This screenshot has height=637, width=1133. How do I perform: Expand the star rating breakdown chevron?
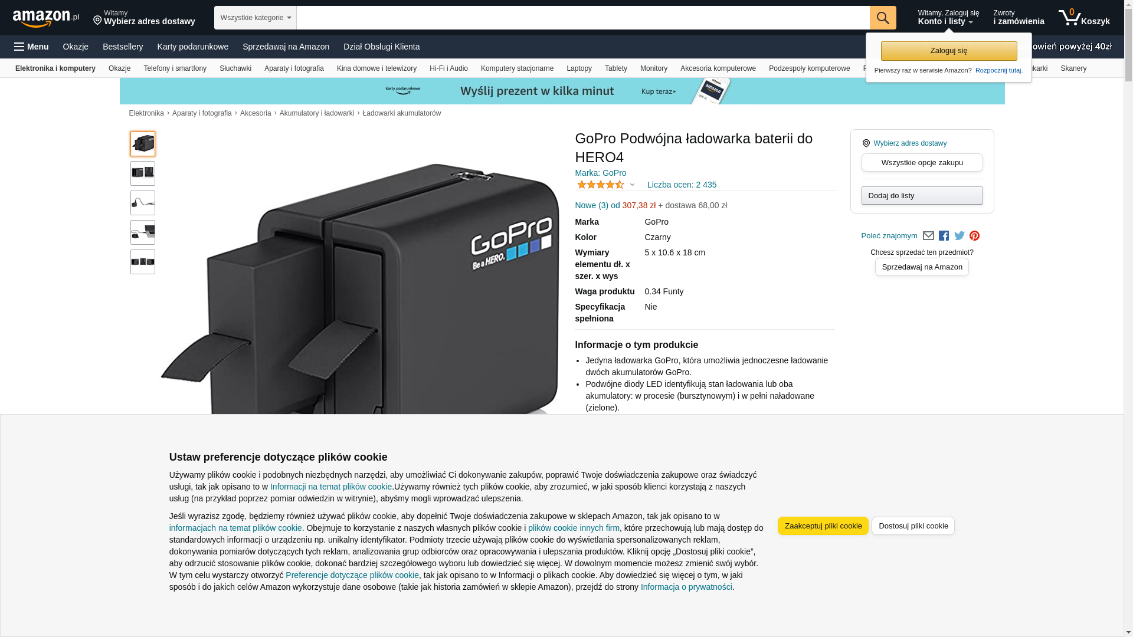[632, 185]
